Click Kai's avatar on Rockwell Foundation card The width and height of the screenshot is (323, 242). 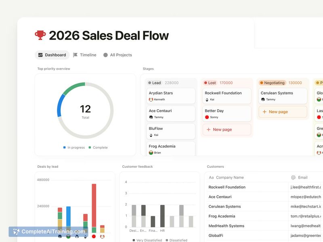tap(207, 99)
